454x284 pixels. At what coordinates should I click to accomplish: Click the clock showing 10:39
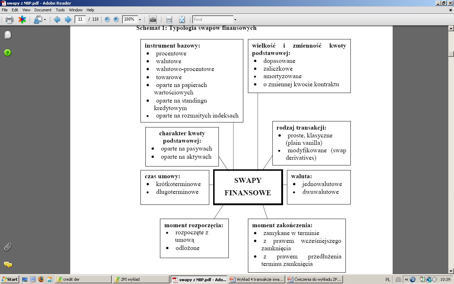(445, 279)
